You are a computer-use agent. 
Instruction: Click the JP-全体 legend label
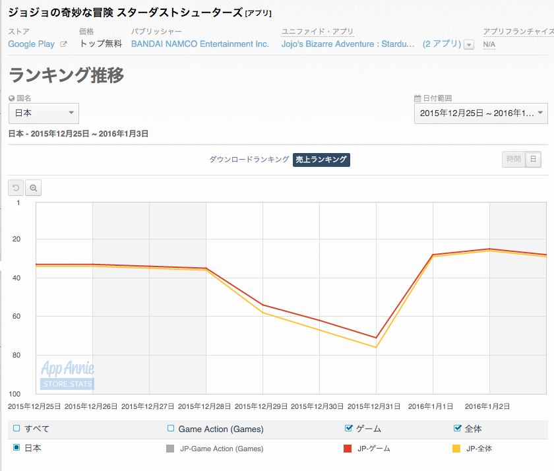[479, 449]
